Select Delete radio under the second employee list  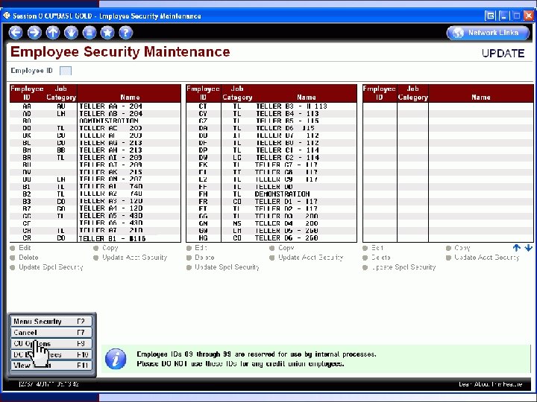[x=189, y=258]
